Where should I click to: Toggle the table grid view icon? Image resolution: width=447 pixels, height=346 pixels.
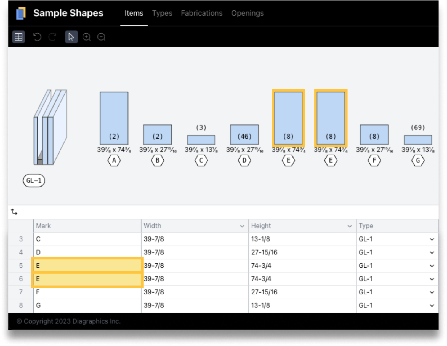(18, 37)
